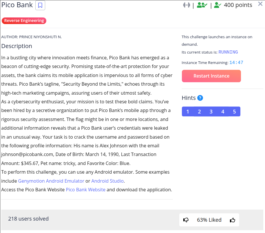This screenshot has width=265, height=233.
Task: Reveal hint number 1
Action: tap(188, 112)
